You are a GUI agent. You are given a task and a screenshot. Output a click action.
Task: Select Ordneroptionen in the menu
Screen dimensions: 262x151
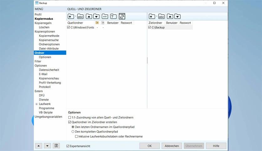pyautogui.click(x=49, y=44)
